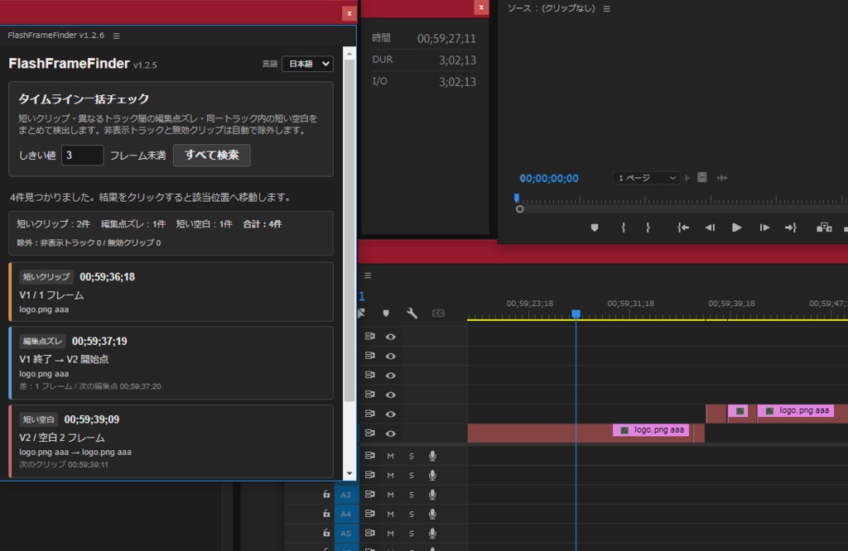
Task: Toggle track lock on A3
Action: (x=326, y=494)
